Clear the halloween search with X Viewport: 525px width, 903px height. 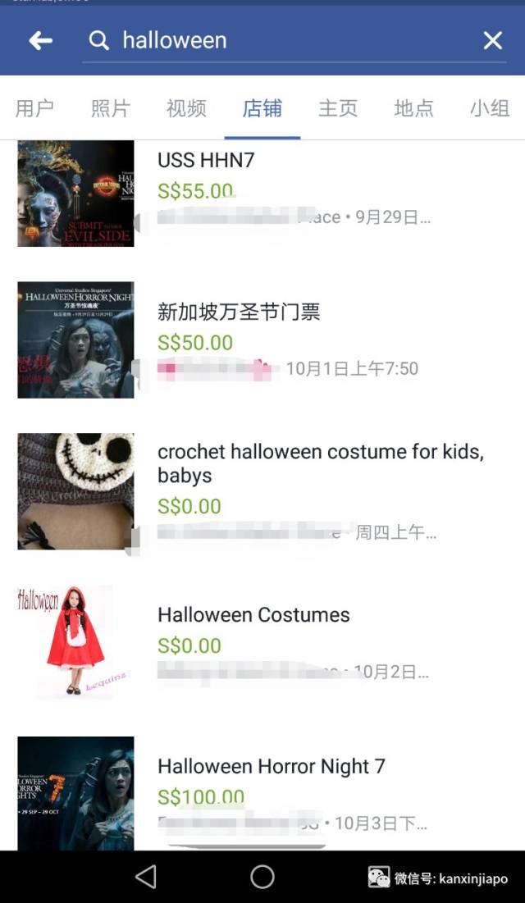(493, 40)
